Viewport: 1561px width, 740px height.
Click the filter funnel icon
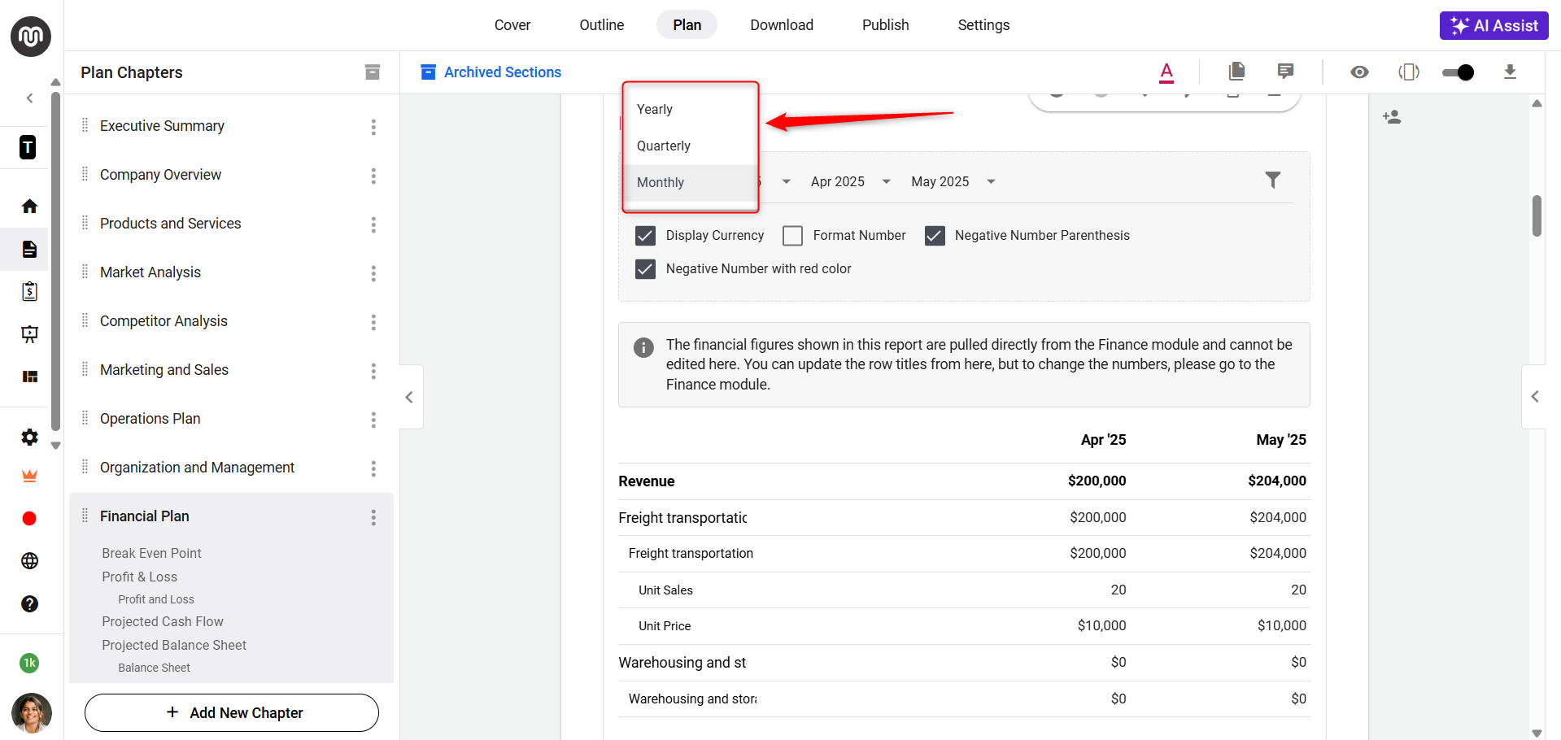(x=1273, y=180)
